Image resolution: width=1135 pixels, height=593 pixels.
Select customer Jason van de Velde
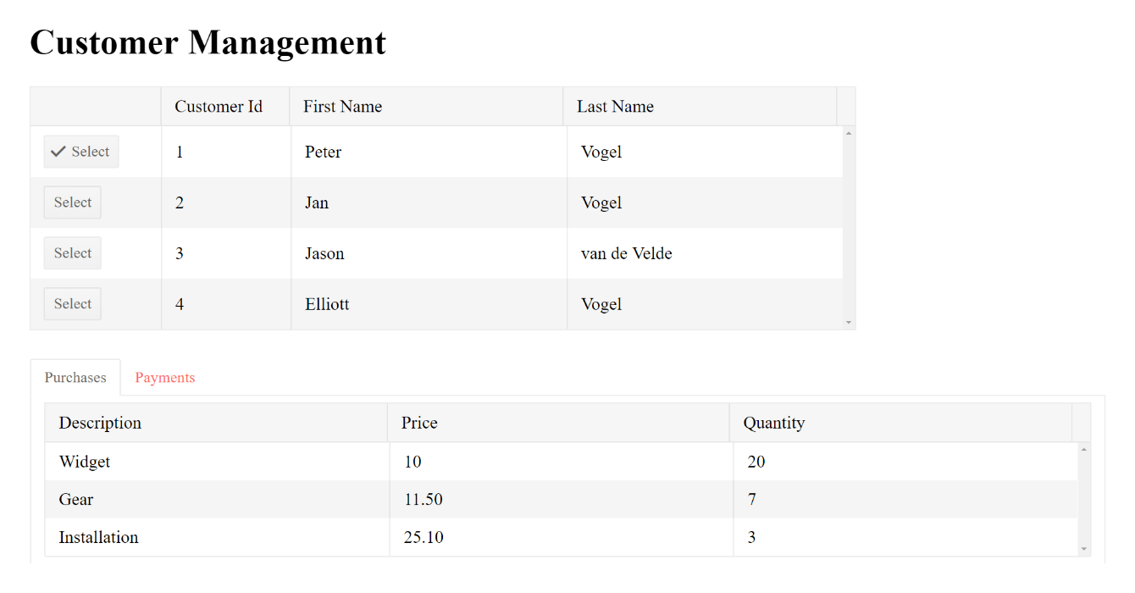72,252
